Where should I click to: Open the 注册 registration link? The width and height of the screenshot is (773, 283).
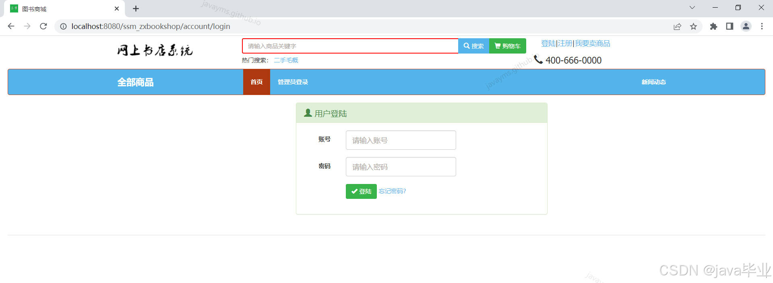pos(565,43)
